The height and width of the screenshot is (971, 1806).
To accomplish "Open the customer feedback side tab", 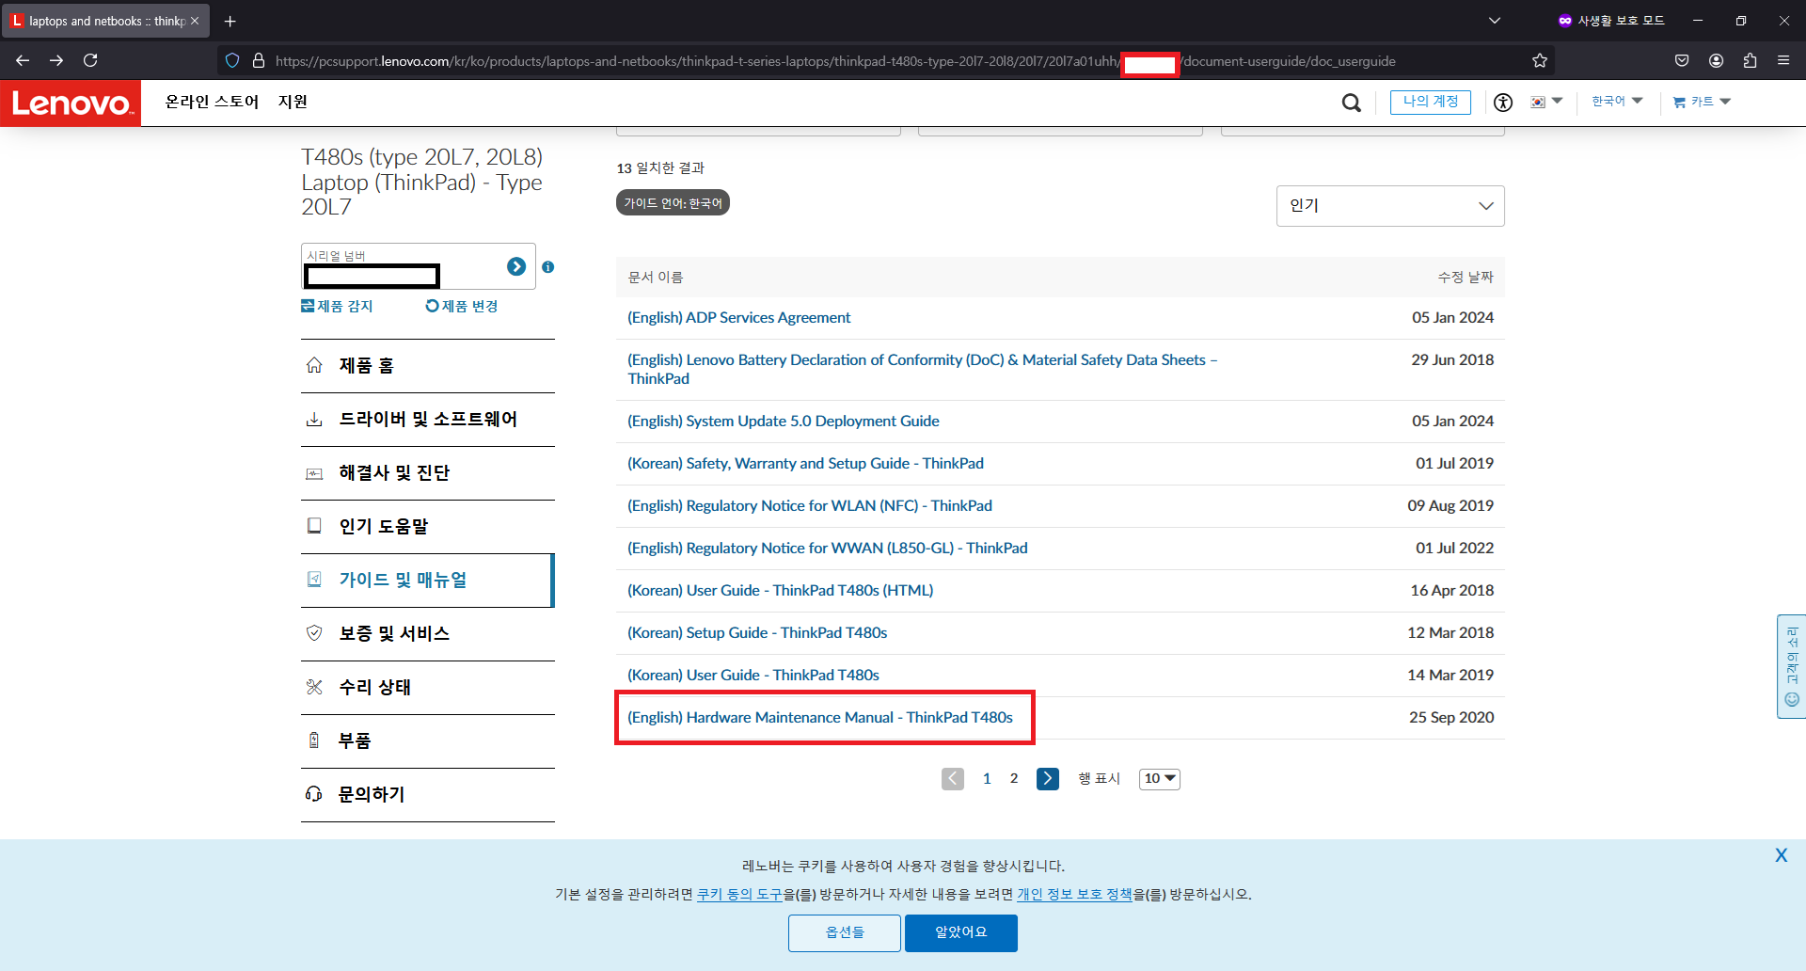I will 1791,666.
